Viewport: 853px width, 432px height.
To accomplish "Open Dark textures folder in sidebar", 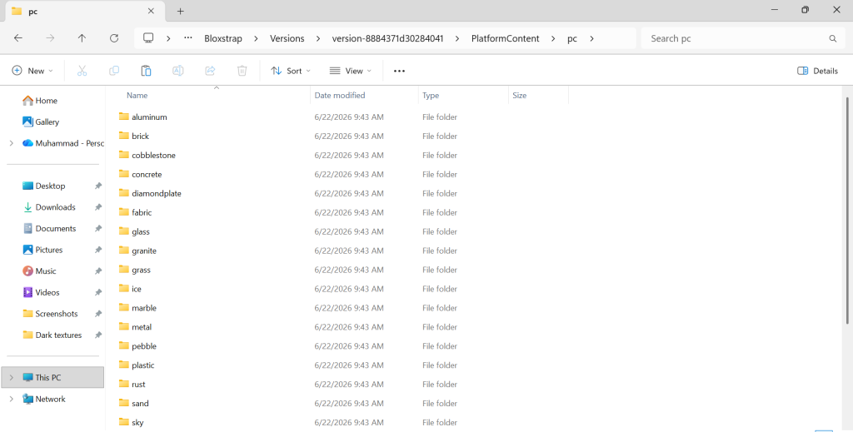I will coord(52,335).
